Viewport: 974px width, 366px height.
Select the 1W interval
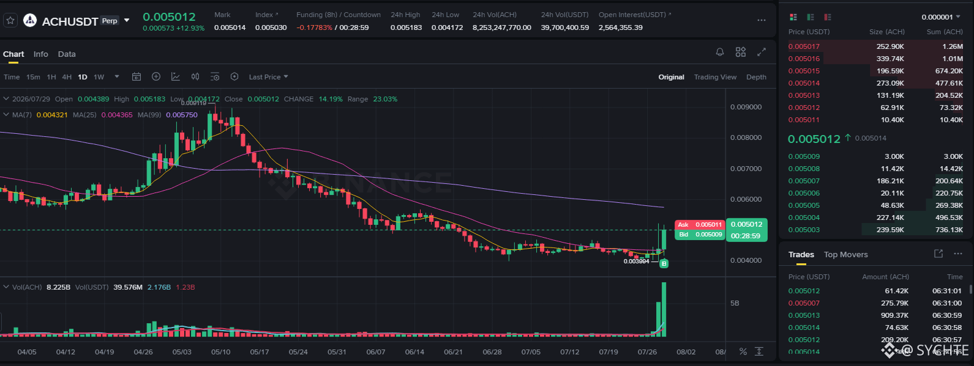point(99,77)
